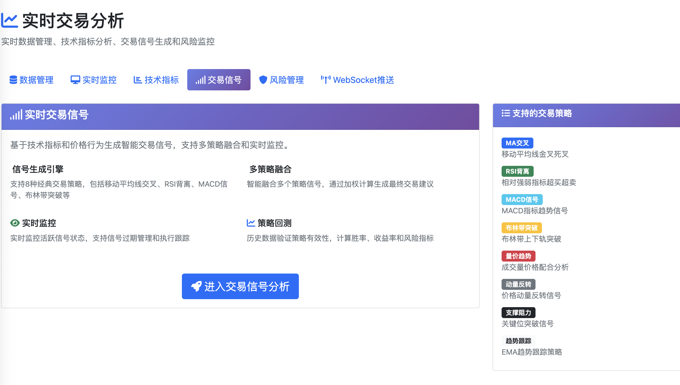Click the green eye icon beside 实时监控 heading
680x385 pixels.
[15, 223]
